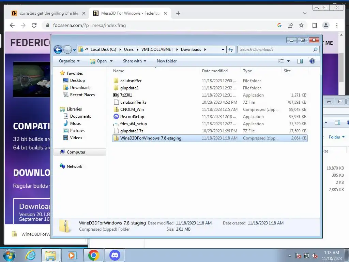Click the Chrome address bar URL

click(89, 25)
